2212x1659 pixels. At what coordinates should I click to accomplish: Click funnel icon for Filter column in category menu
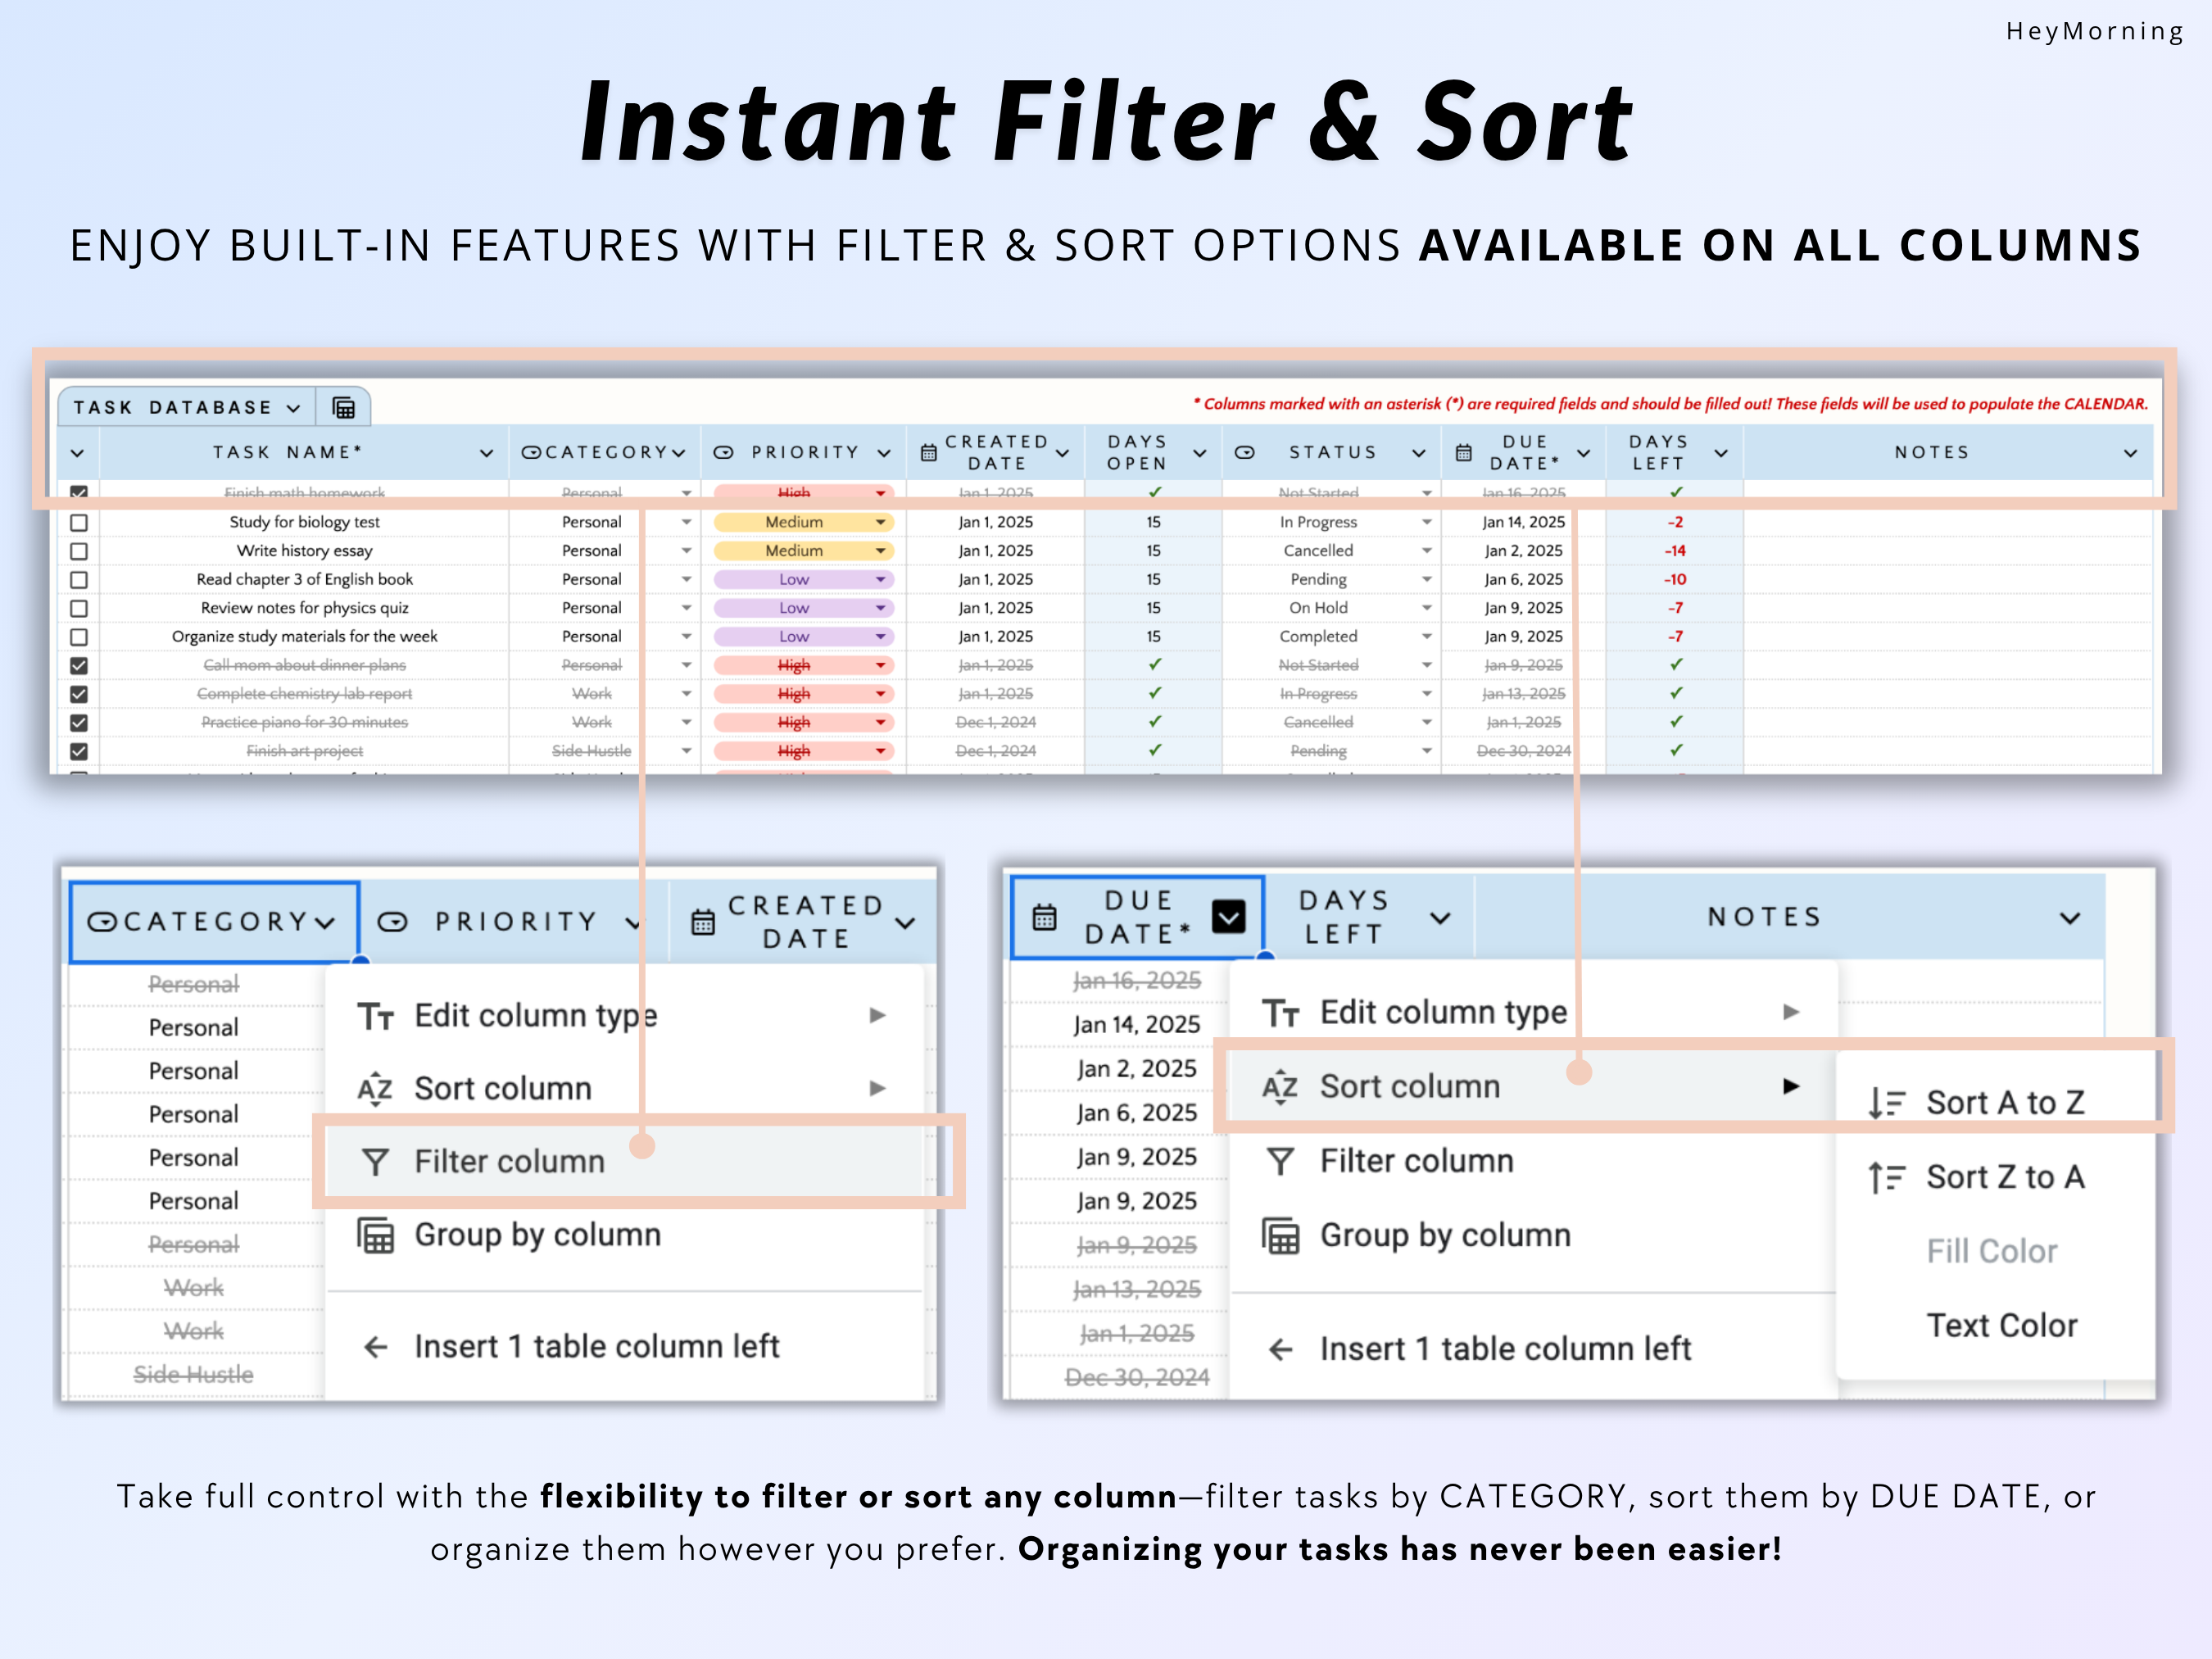375,1161
